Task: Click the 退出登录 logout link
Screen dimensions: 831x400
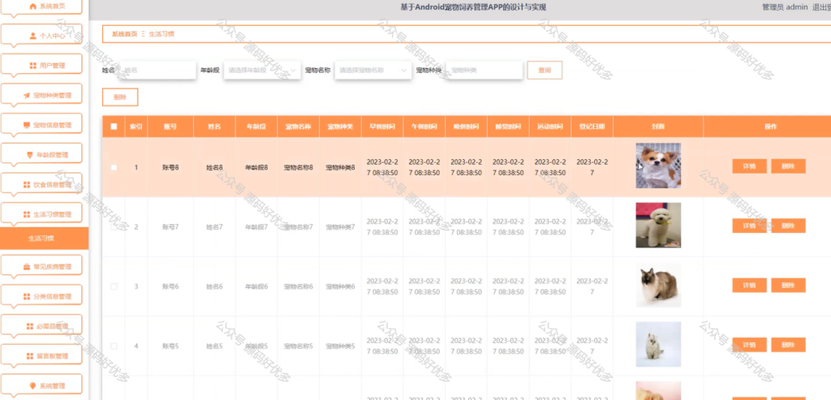Action: 821,6
